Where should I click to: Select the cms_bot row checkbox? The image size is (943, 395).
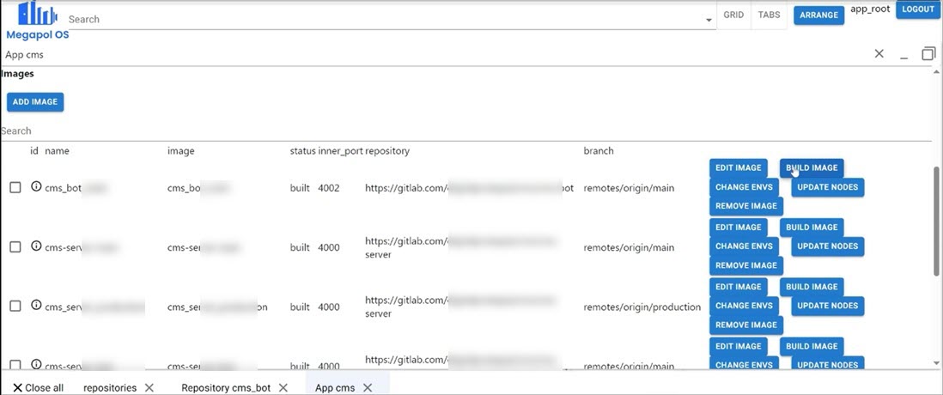click(x=15, y=187)
